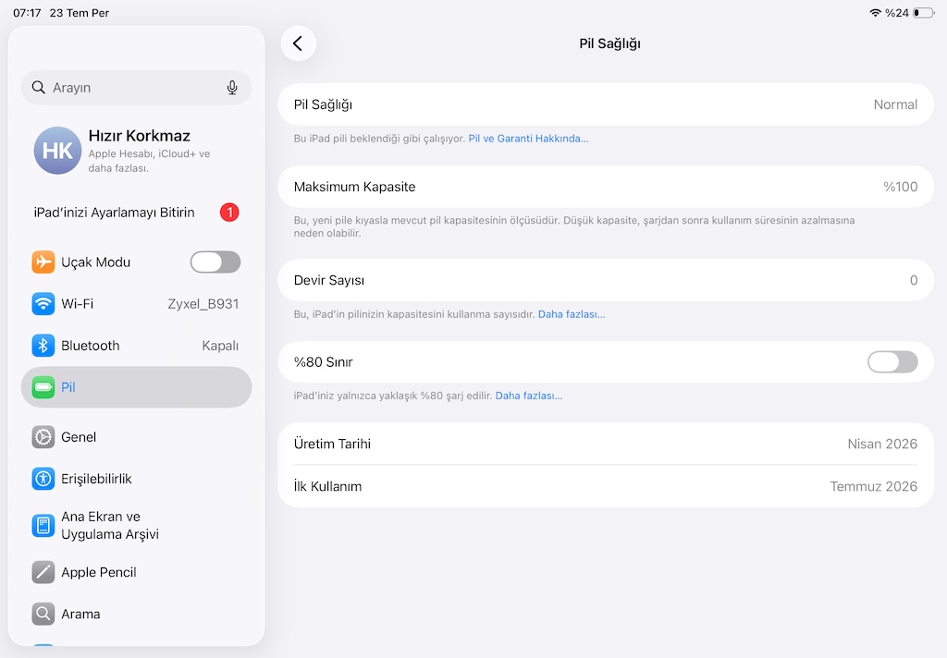Tap Kapalı Bluetooth status text

220,346
